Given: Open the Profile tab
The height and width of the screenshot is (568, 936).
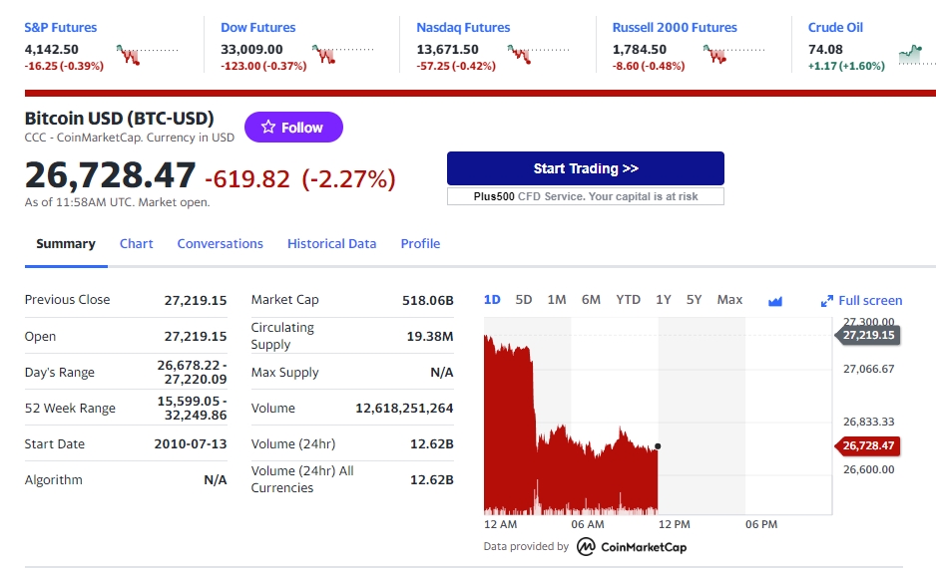Looking at the screenshot, I should [420, 244].
